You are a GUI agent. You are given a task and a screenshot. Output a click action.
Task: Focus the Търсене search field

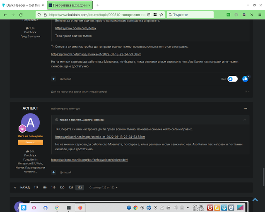(190, 15)
